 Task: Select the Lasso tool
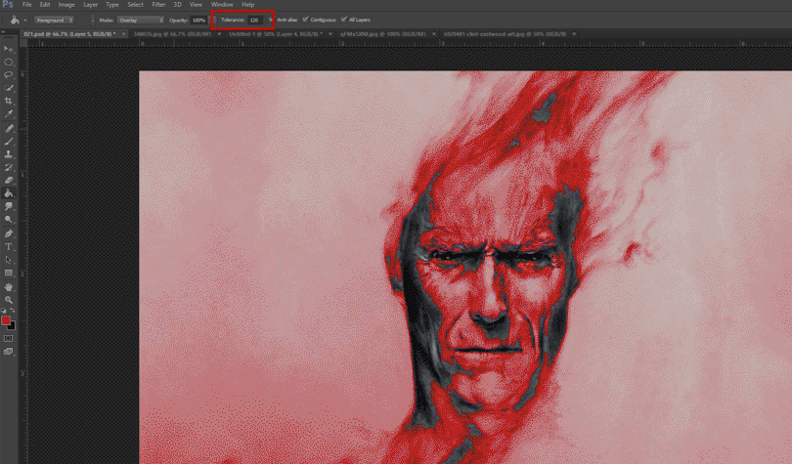pos(9,74)
